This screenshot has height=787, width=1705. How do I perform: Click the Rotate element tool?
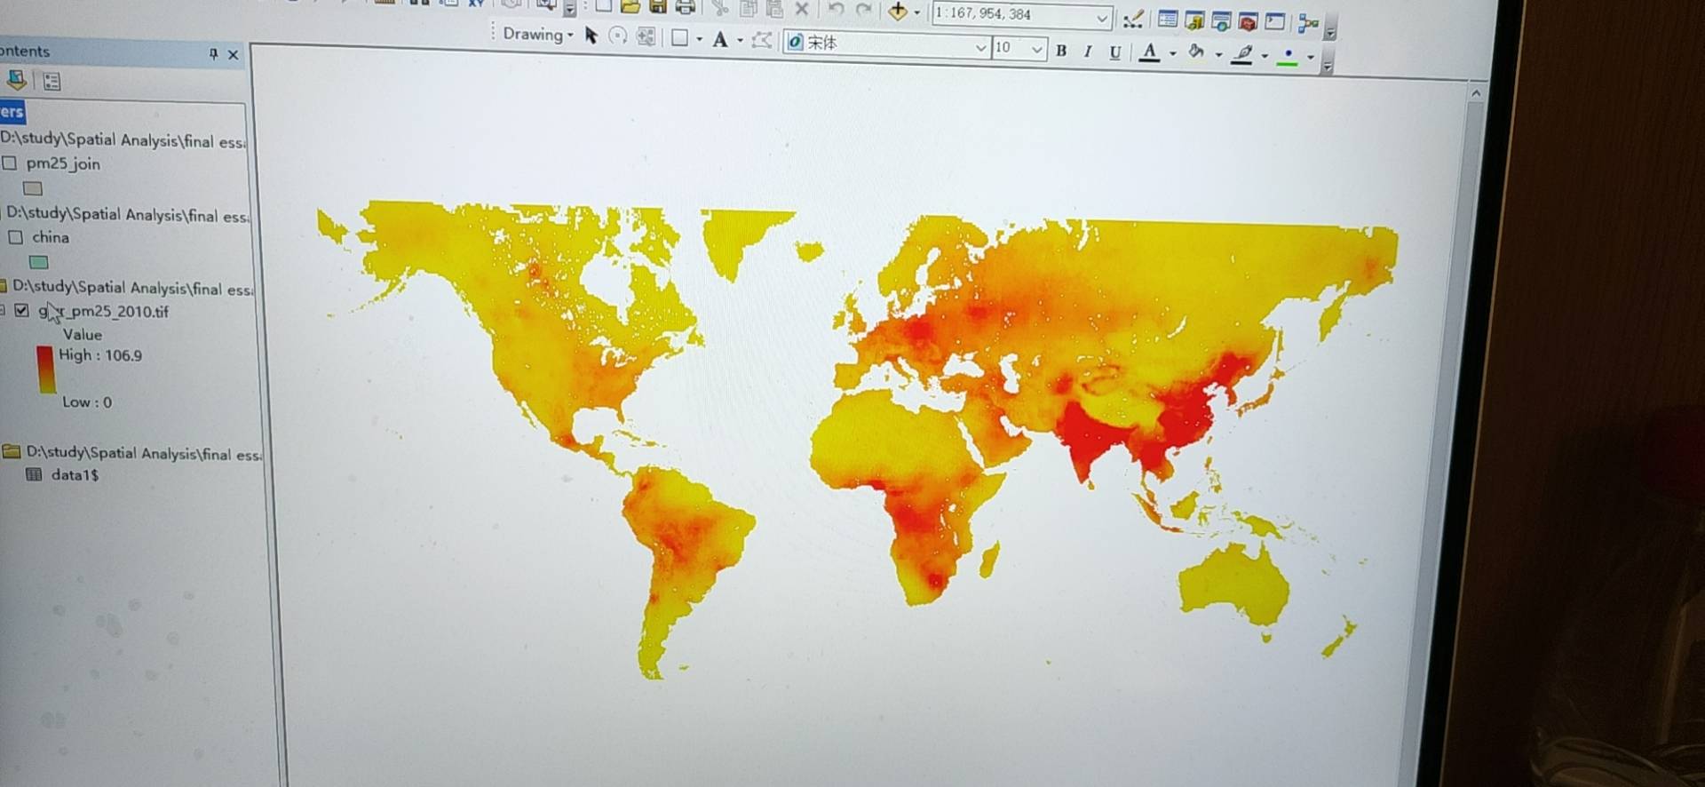pos(618,36)
